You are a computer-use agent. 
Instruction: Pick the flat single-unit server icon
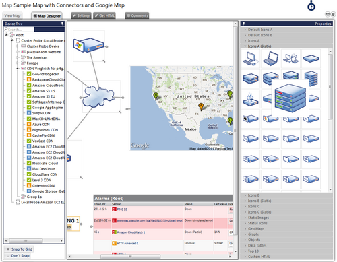pos(311,59)
